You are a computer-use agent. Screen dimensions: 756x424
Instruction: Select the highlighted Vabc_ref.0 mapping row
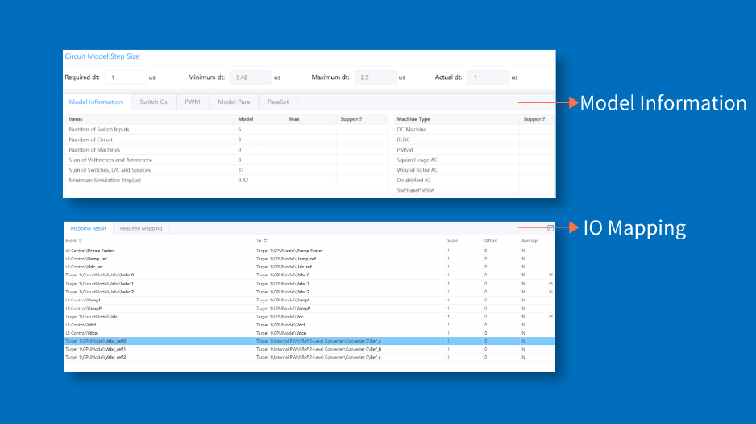tap(309, 341)
